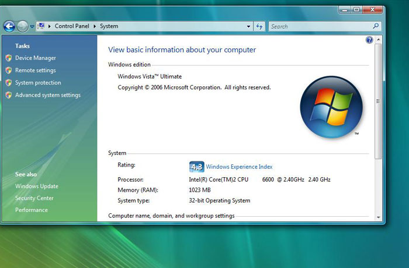Screen dimensions: 409x268
Task: Click the shield icon beside System protection
Action: (9, 83)
